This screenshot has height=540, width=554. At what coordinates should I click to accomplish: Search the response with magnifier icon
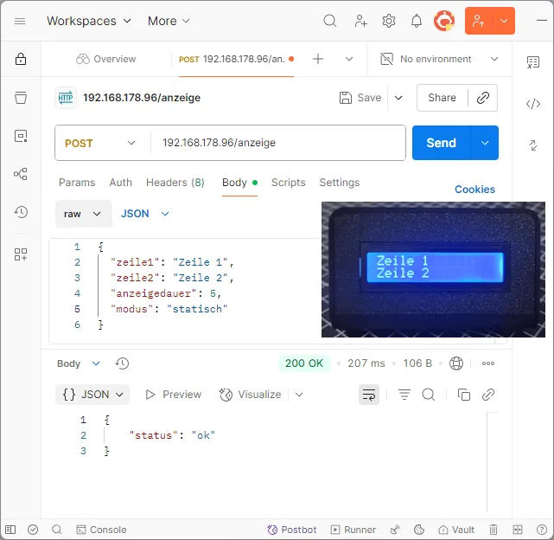point(429,395)
